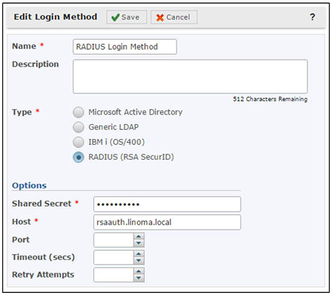Click the Port number field
This screenshot has height=296, width=332.
[113, 240]
